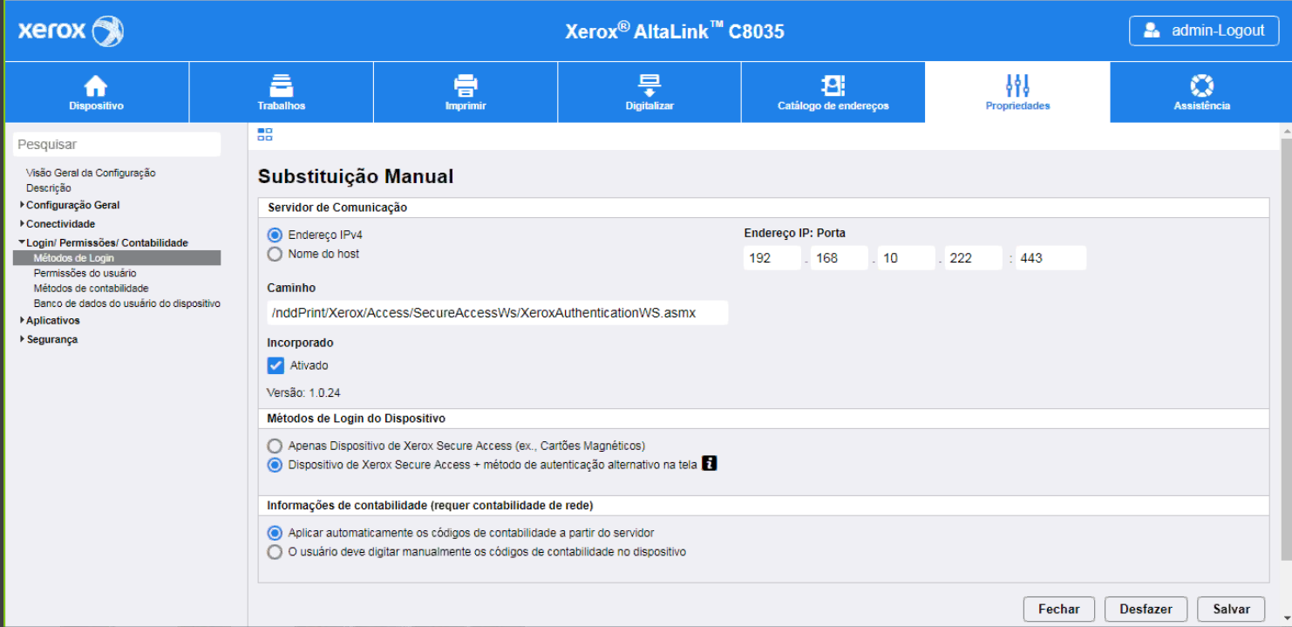Switch to the Propriedades tab
The width and height of the screenshot is (1292, 627).
[x=1017, y=92]
